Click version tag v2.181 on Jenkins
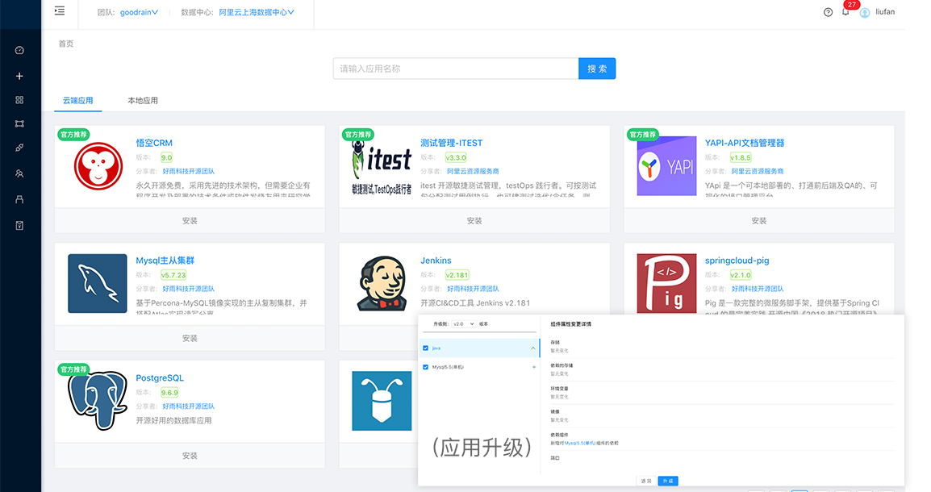Screen dimensions: 931x492 tap(457, 275)
